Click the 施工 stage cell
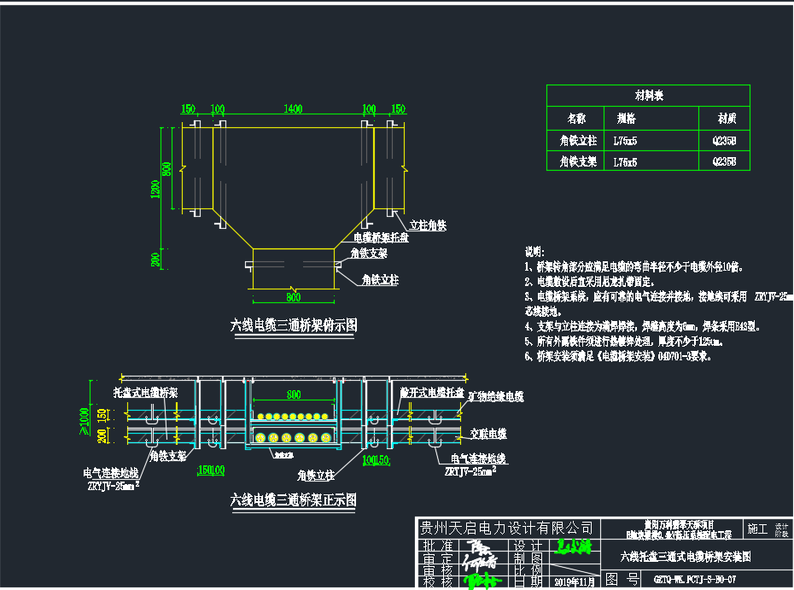The image size is (794, 590). 757,529
